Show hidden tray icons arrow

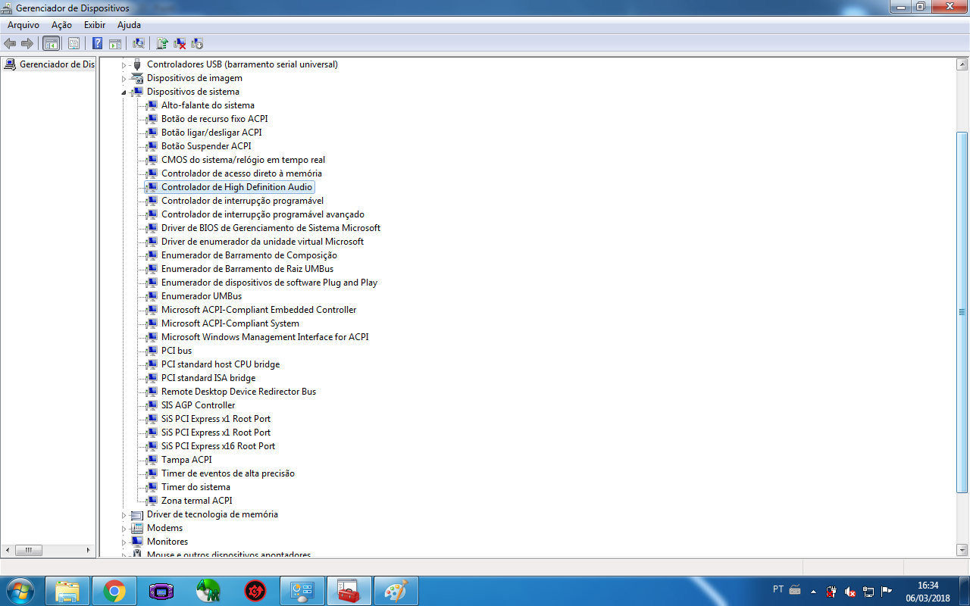pyautogui.click(x=813, y=591)
